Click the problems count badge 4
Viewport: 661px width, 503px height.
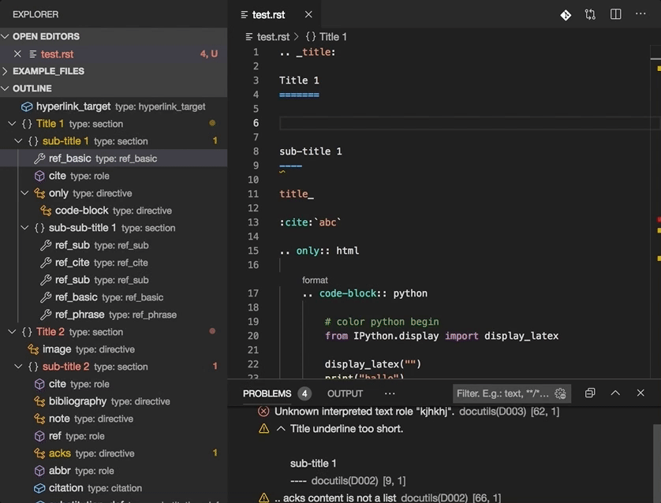(x=304, y=393)
